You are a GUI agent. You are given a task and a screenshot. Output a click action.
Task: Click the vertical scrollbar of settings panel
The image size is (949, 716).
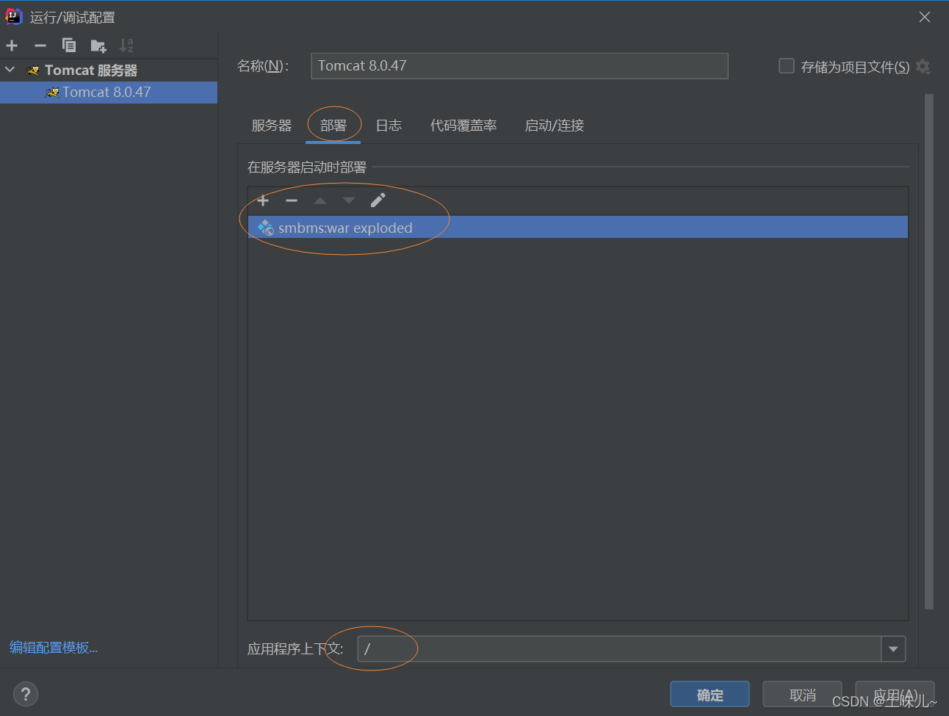pos(929,351)
